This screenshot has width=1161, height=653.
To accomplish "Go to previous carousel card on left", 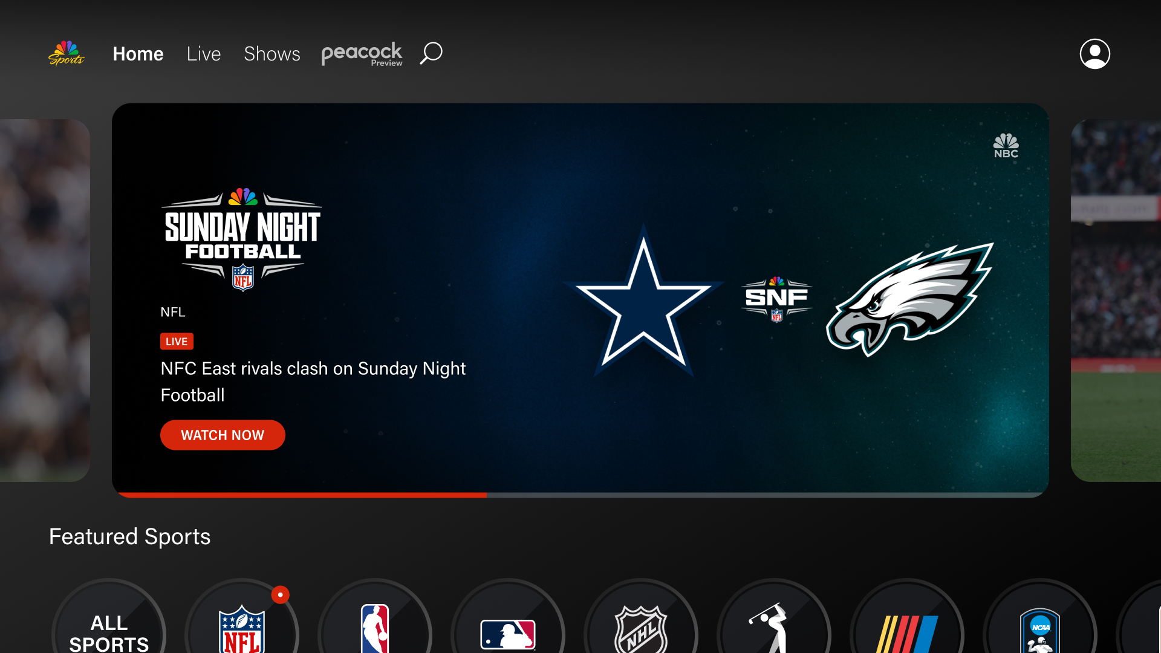I will [x=45, y=301].
